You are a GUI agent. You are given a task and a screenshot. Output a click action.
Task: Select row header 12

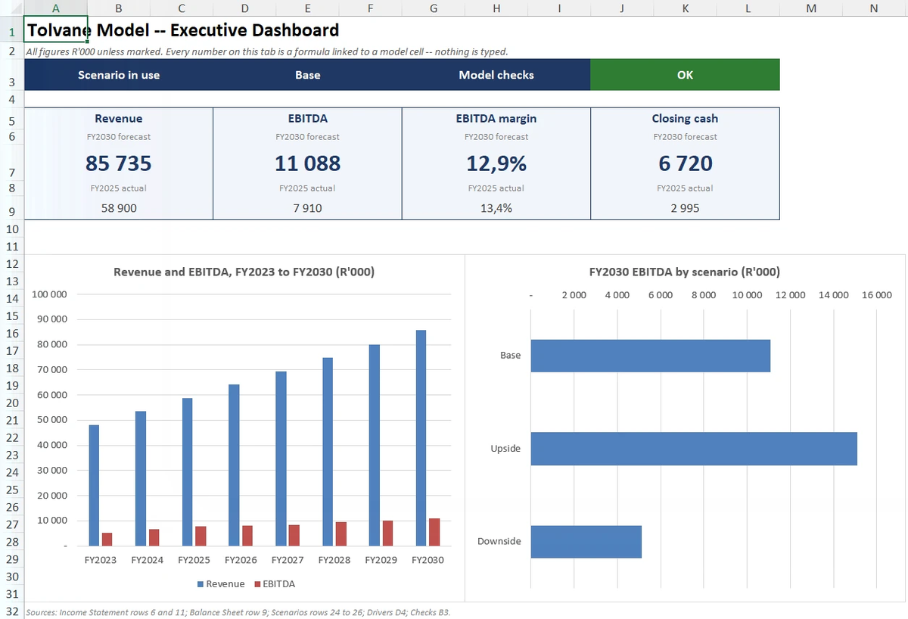pos(11,263)
